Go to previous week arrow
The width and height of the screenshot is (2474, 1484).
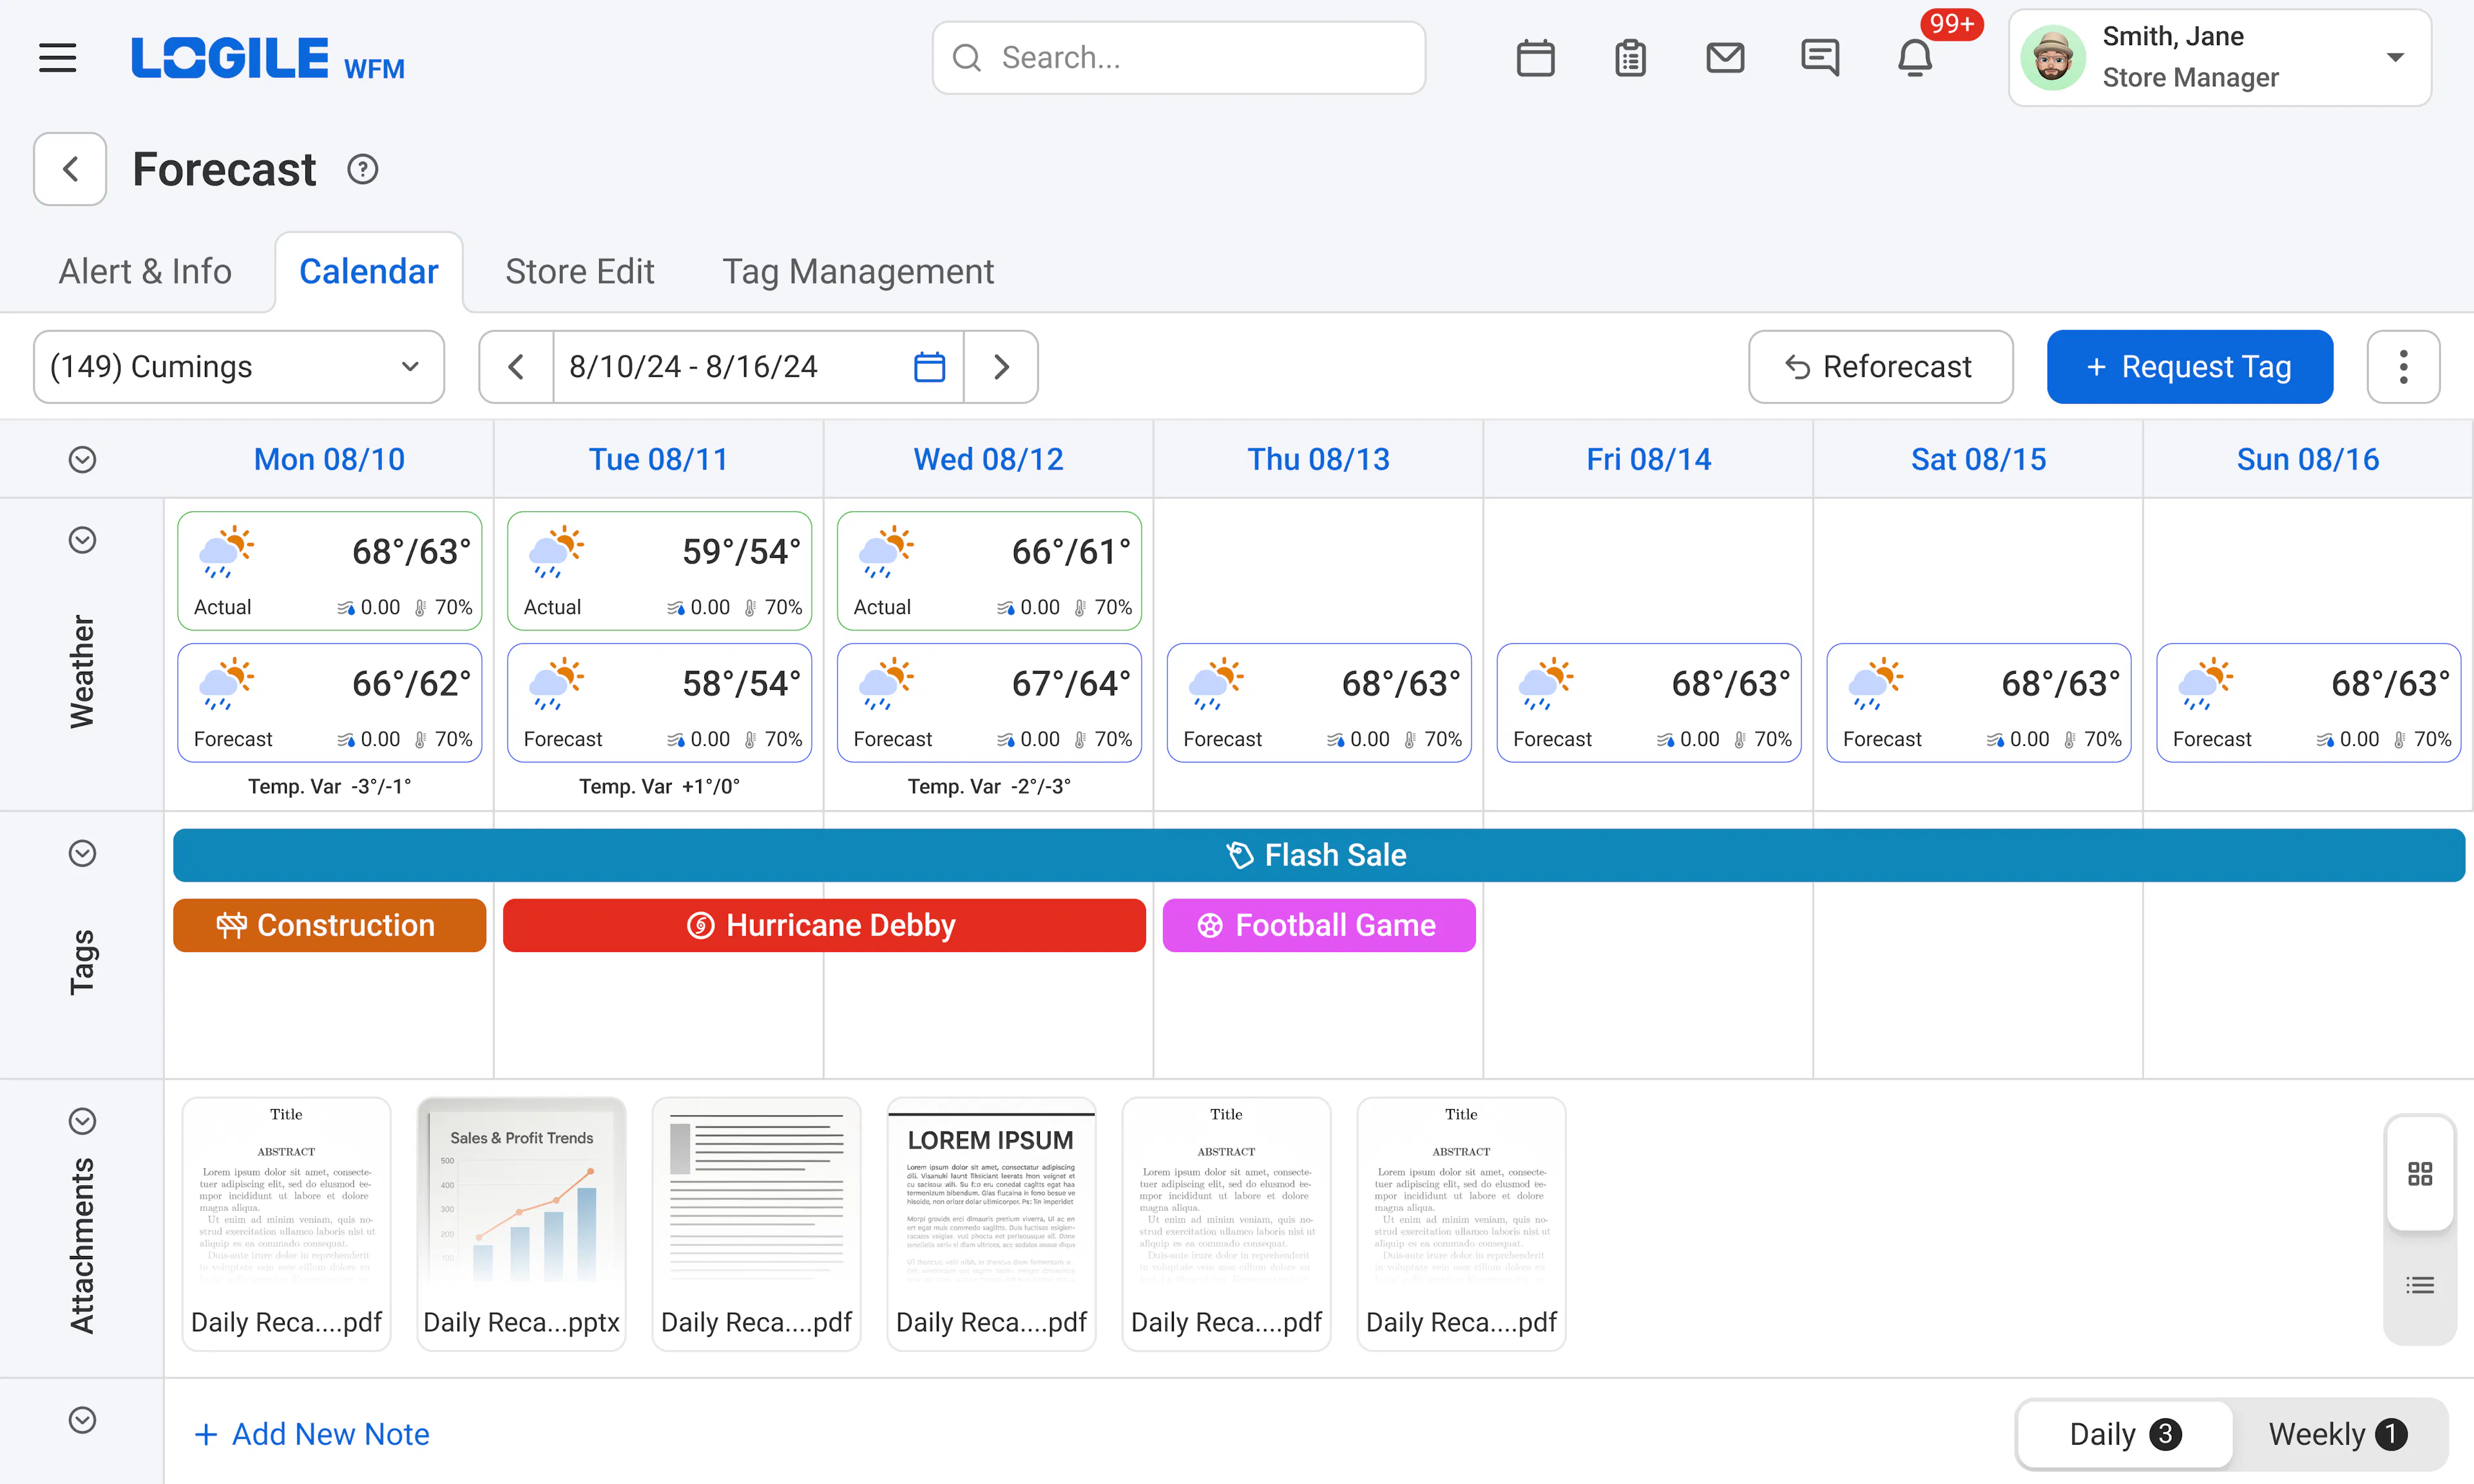[516, 367]
